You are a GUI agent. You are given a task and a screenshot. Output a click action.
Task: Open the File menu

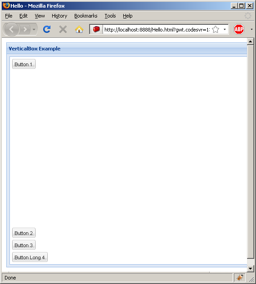pos(9,16)
